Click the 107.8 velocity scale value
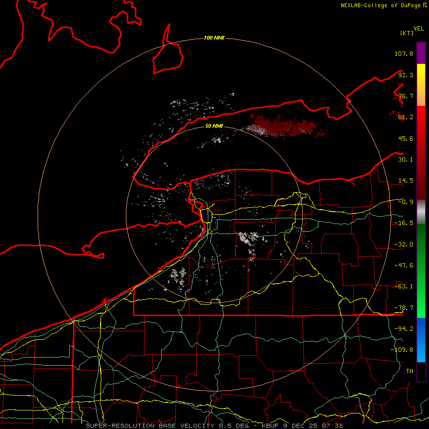Image resolution: width=429 pixels, height=429 pixels. tap(404, 53)
